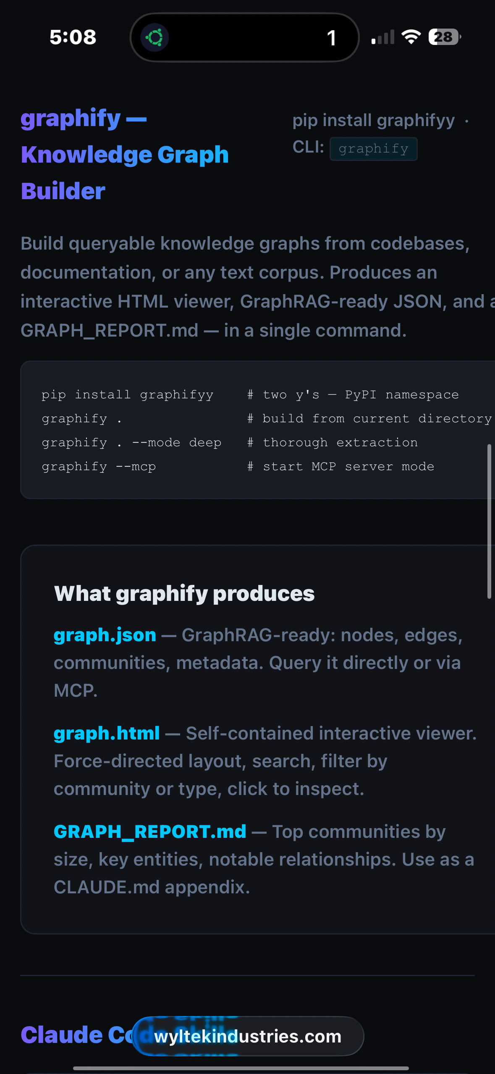Tap the green Ubuntu icon in Dynamic Island

pos(155,37)
